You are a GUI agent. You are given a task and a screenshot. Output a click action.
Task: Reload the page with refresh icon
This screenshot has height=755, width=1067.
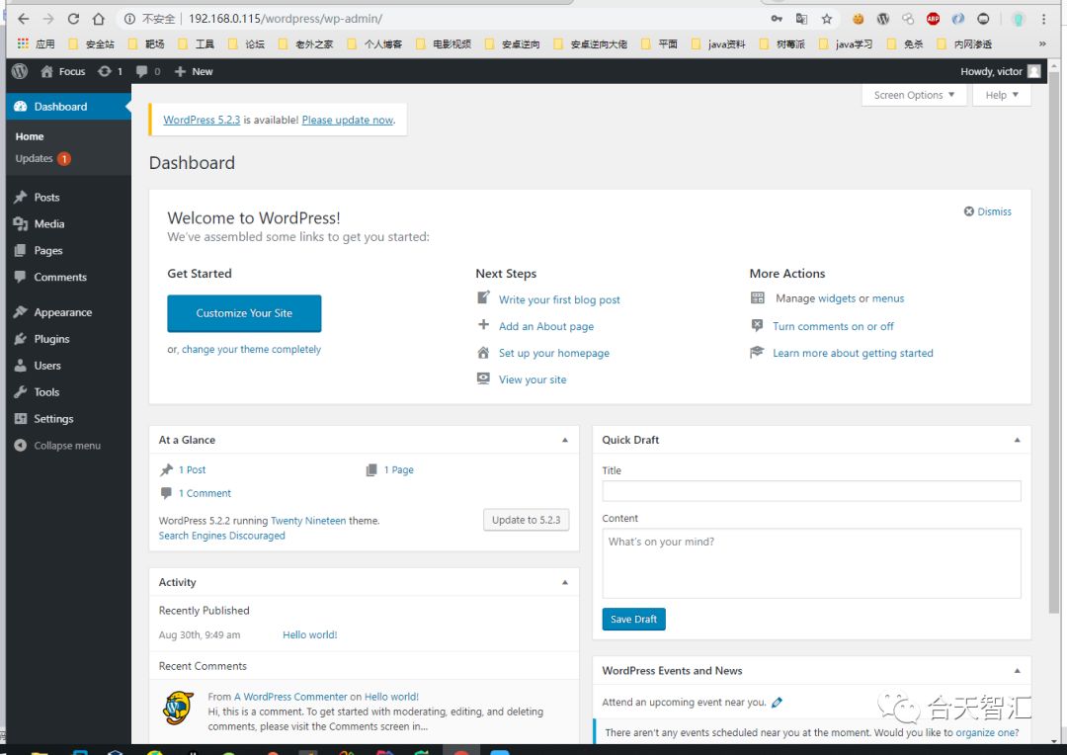(x=73, y=19)
